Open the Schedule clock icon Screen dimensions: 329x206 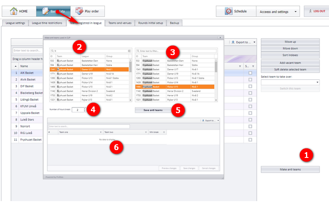click(x=229, y=11)
